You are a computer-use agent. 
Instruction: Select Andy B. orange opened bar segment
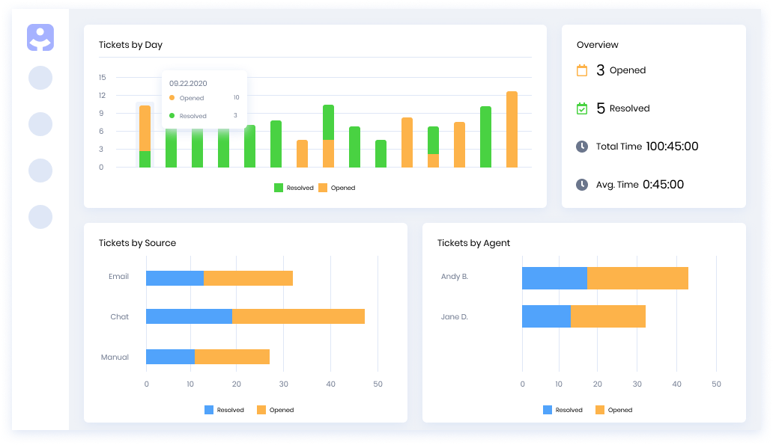click(x=637, y=278)
